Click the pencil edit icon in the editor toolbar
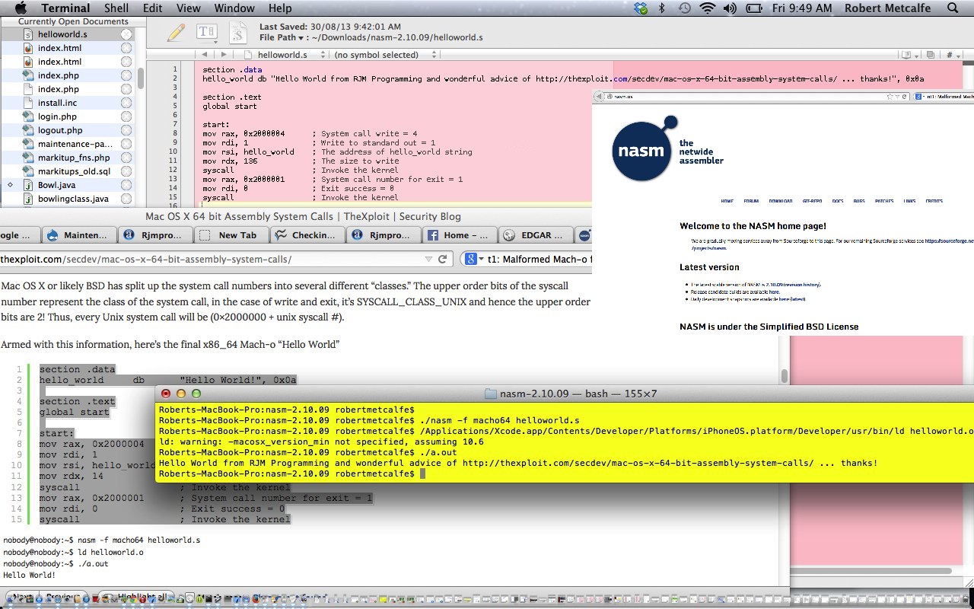This screenshot has height=609, width=974. click(x=176, y=32)
